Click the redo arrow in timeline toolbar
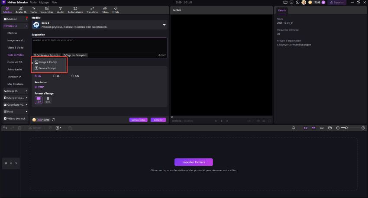The width and height of the screenshot is (368, 198). [x=12, y=128]
